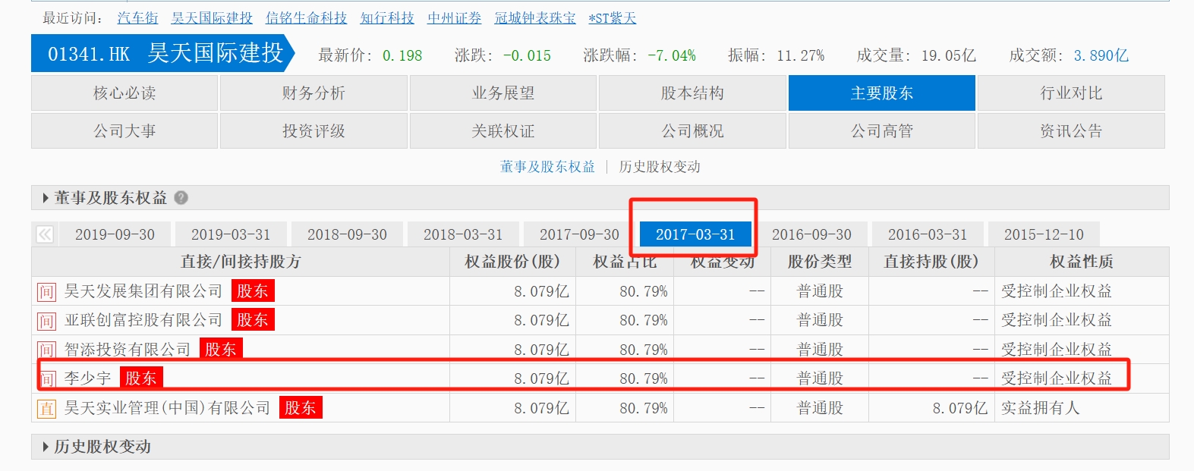Screen dimensions: 1194x471
Task: Collapse the 董事及股东权益 section
Action: tap(46, 198)
